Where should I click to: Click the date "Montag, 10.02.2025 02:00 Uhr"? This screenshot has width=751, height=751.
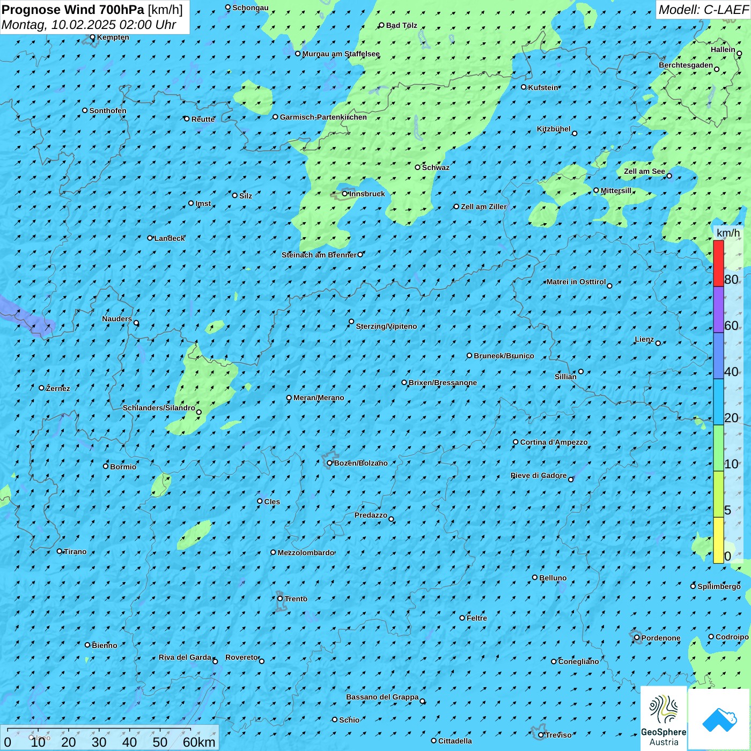[x=89, y=25]
